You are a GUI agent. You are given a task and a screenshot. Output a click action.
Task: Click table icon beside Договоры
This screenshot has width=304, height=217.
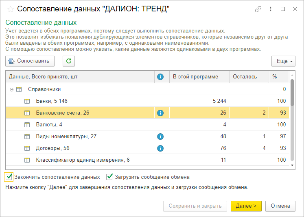[27, 148]
